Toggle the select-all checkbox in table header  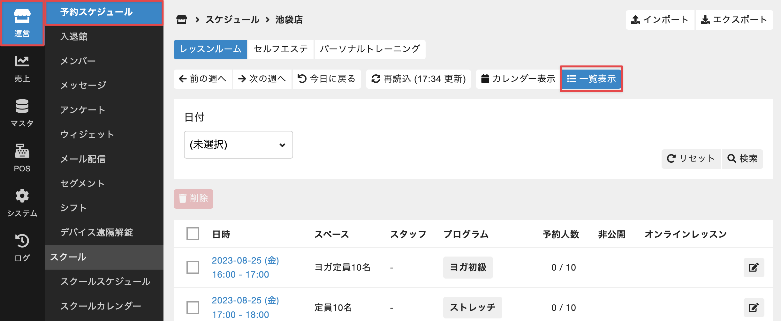[193, 234]
